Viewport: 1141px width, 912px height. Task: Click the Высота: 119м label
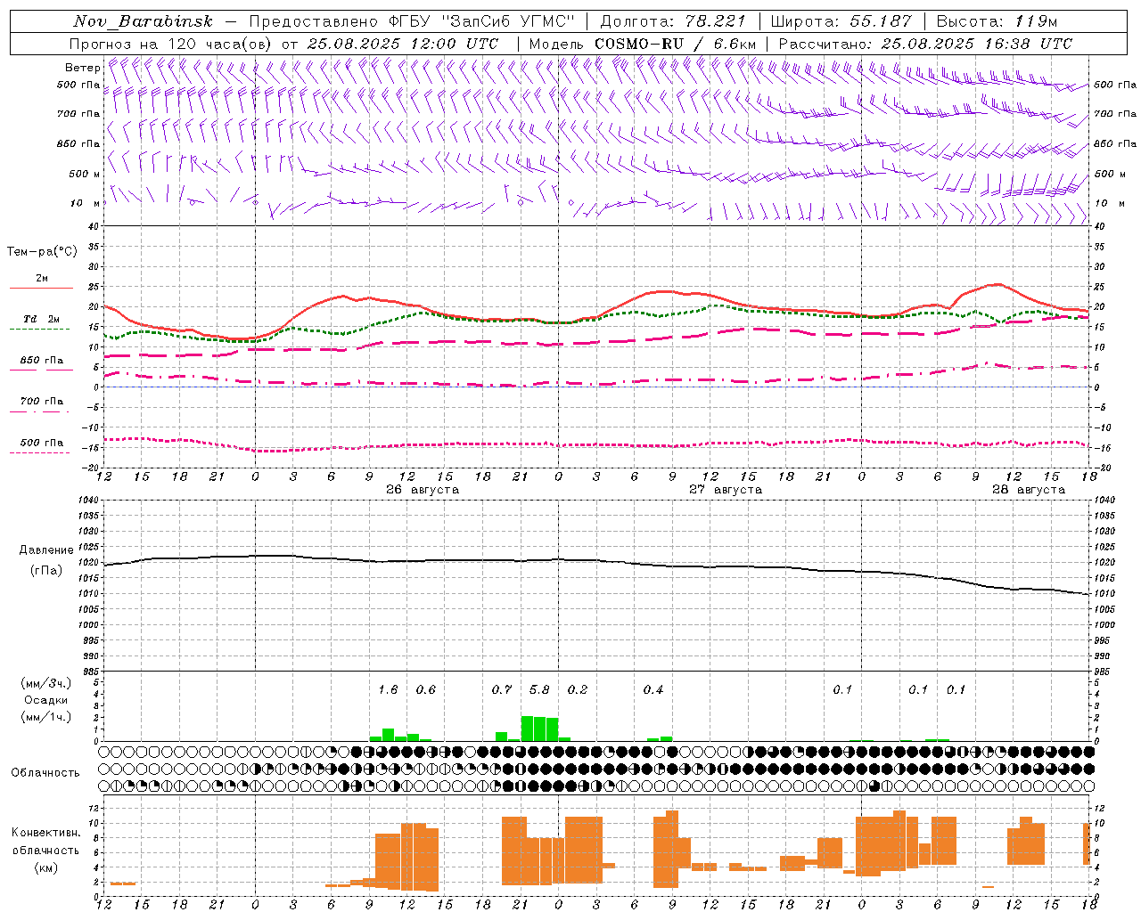[x=997, y=21]
